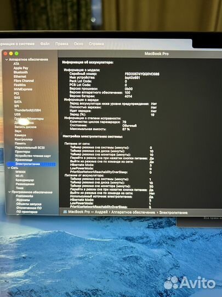Select Frameworks under Программное обеспечение
Screen dimensions: 222x297
25,196
